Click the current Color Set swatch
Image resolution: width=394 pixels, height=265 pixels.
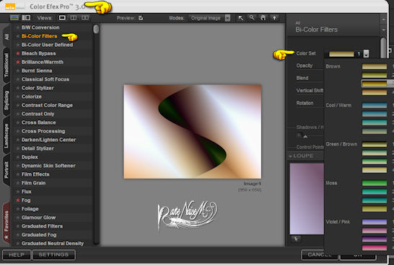(341, 54)
